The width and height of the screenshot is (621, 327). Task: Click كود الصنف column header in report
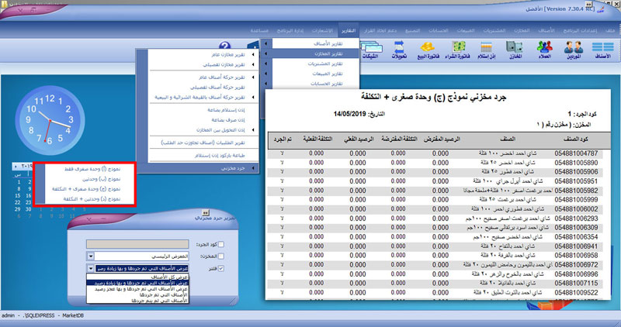coord(575,139)
